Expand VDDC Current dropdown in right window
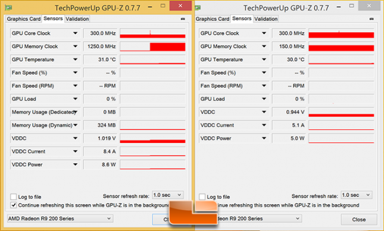Image resolution: width=384 pixels, height=231 pixels. (x=264, y=125)
